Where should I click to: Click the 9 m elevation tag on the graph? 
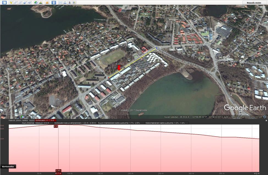(x=56, y=126)
